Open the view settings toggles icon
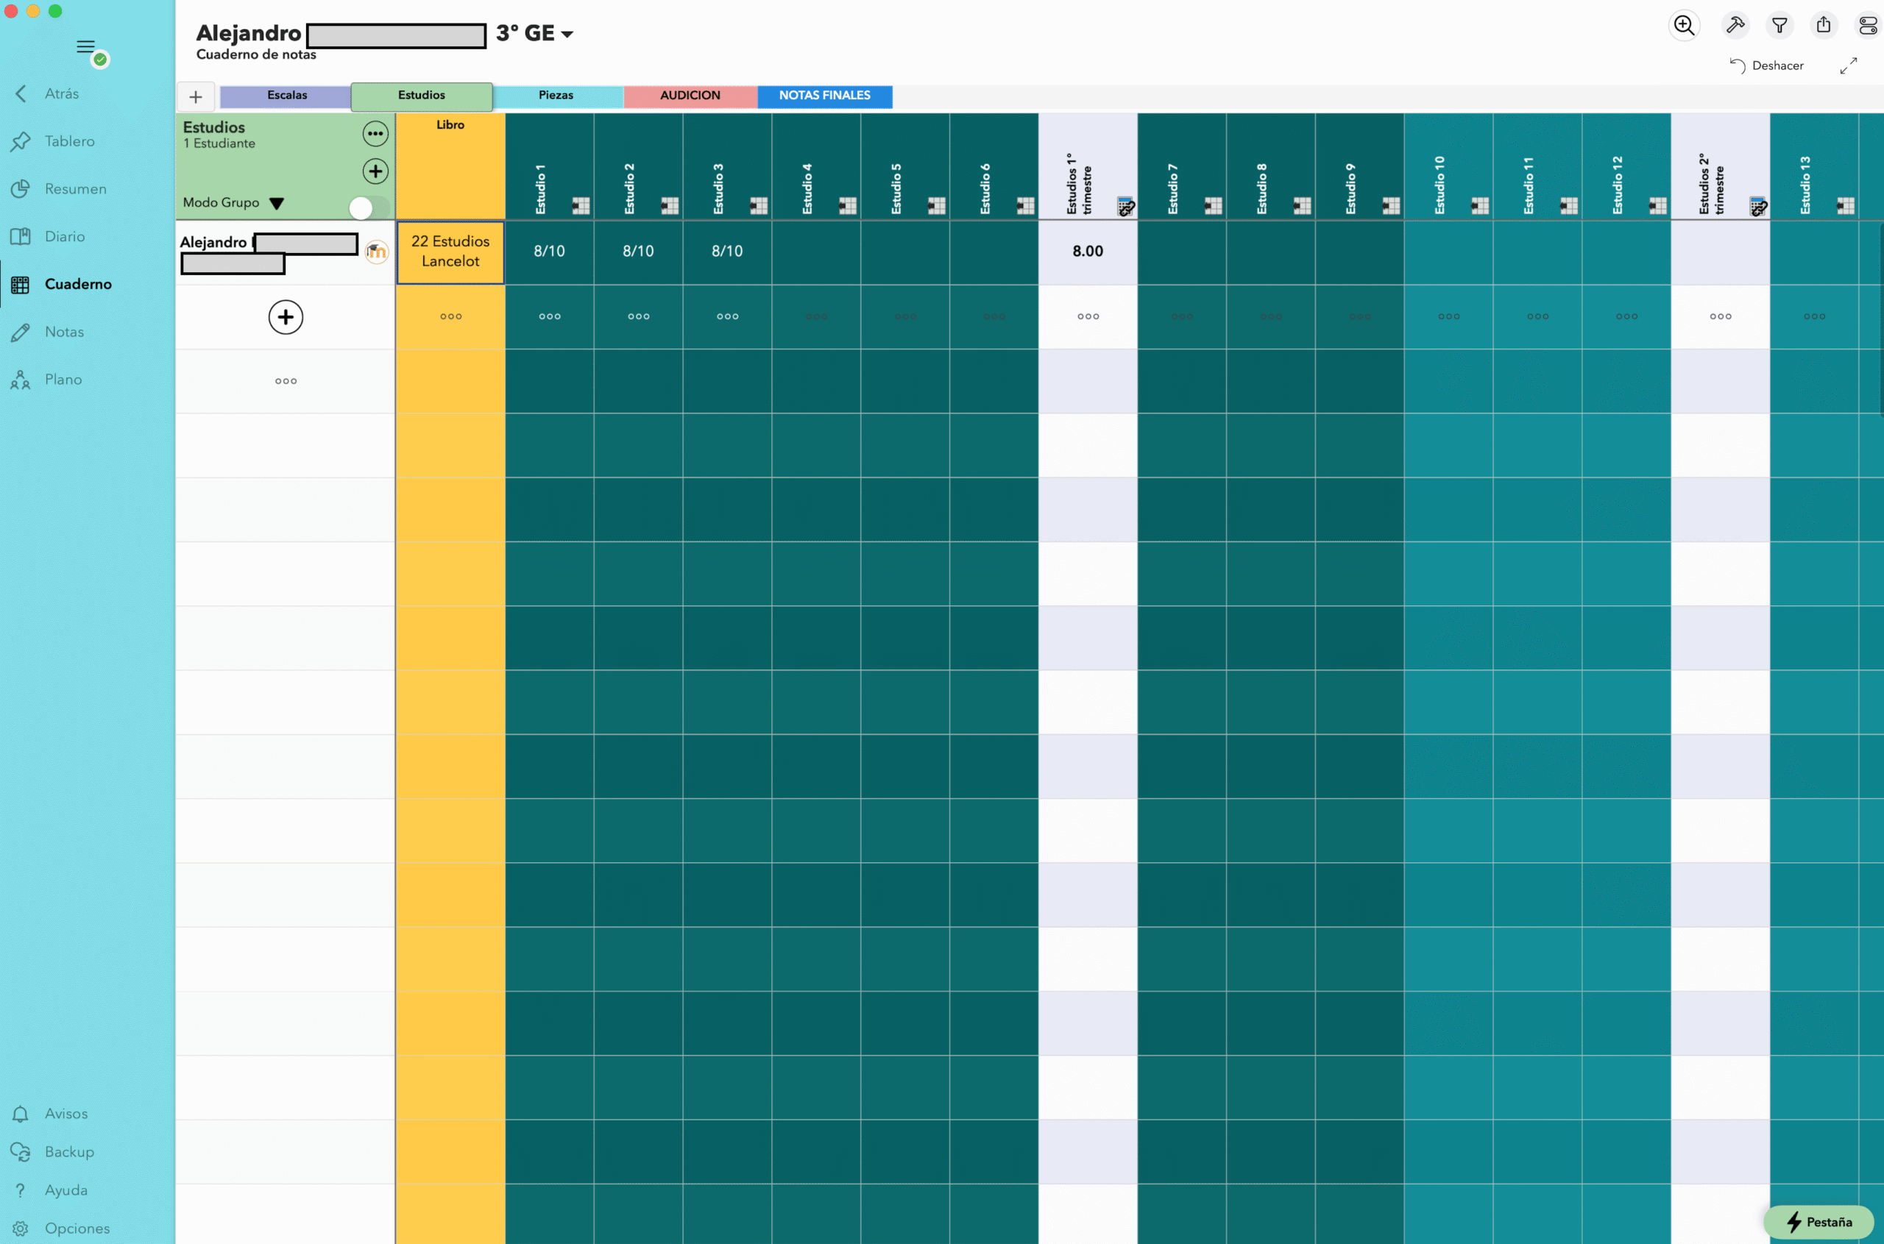 (1867, 26)
